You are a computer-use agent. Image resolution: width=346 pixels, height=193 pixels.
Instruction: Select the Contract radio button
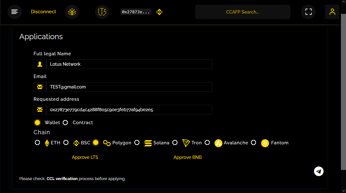(65, 123)
